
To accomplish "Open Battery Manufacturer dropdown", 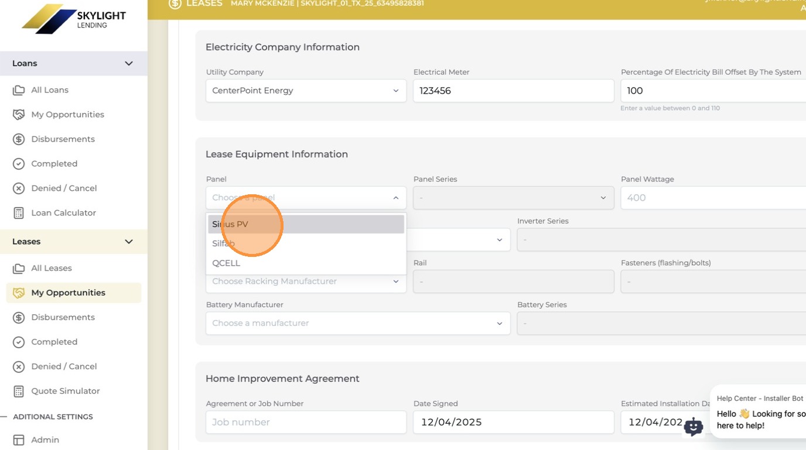I will point(358,323).
